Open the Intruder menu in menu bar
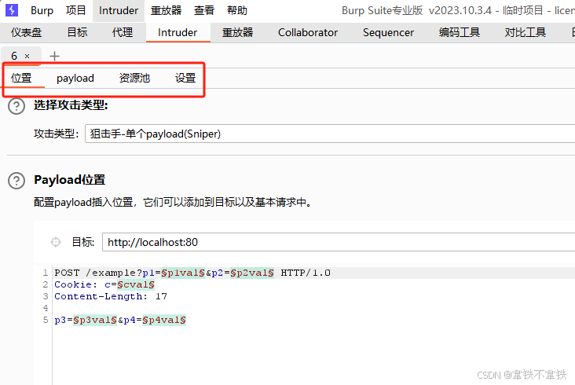Viewport: 575px width, 385px height. coord(119,10)
